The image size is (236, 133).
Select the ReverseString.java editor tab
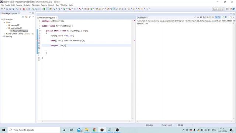tap(47, 18)
